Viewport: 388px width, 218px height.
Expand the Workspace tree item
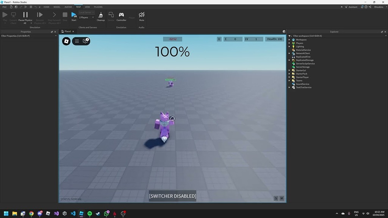[x=290, y=39]
